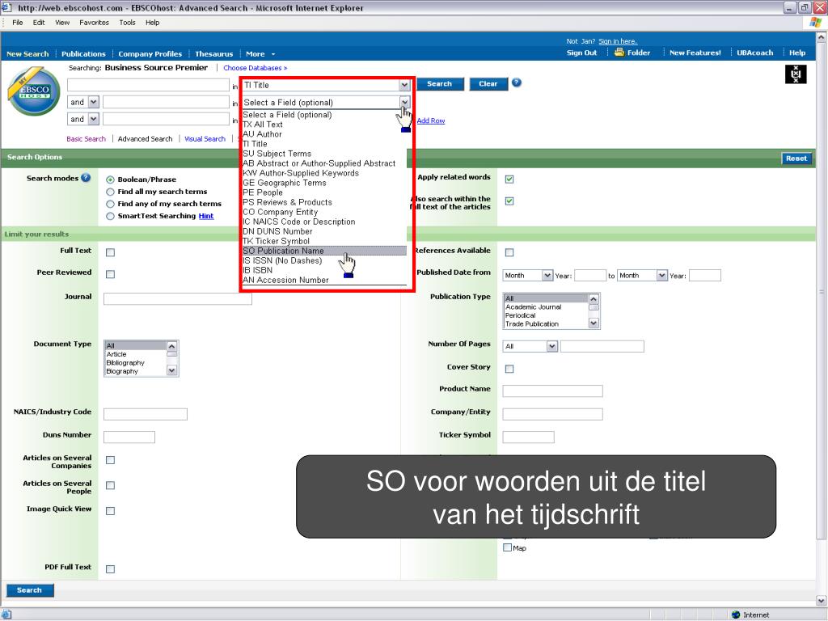The height and width of the screenshot is (621, 828).
Task: Open the 'to' Month dropdown
Action: (662, 275)
